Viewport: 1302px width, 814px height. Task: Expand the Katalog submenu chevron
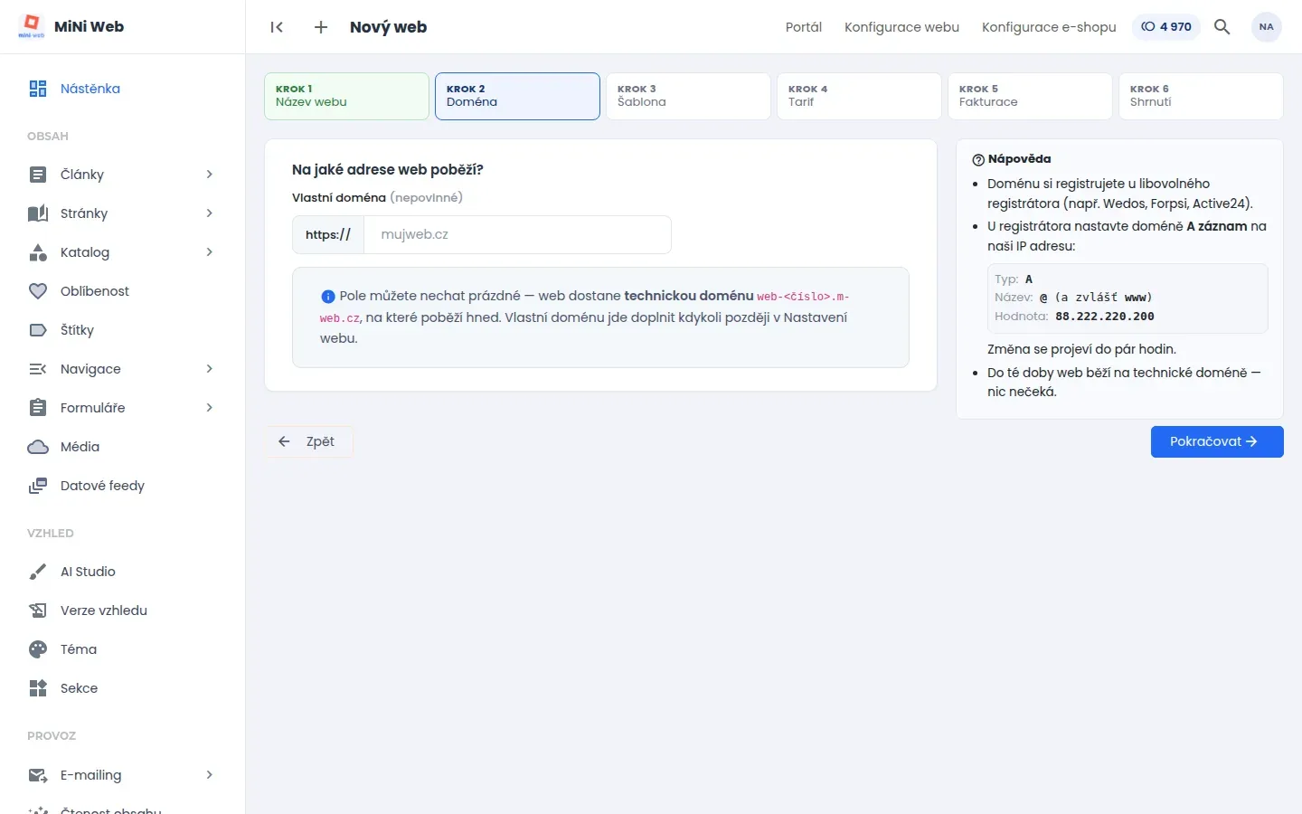pos(209,252)
